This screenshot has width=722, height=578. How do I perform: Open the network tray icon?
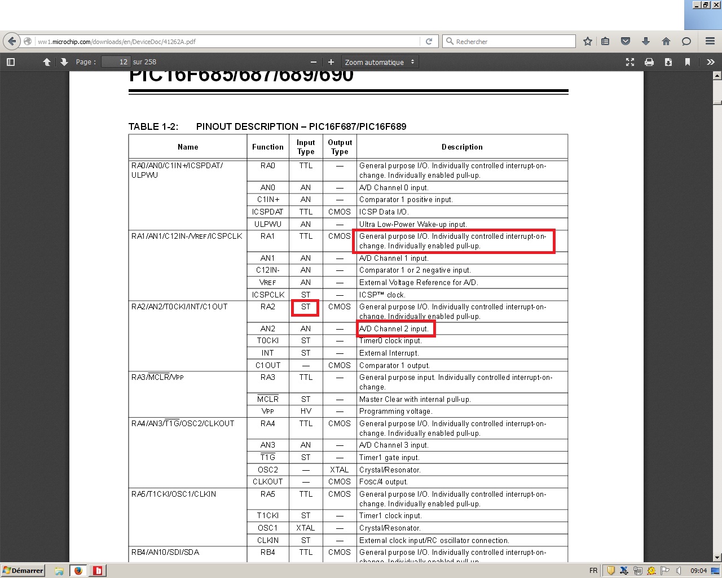(x=638, y=571)
